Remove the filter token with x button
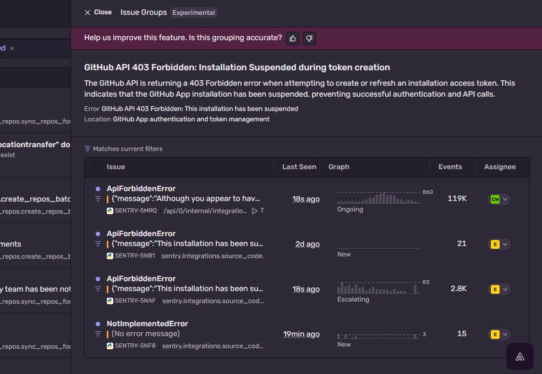The height and width of the screenshot is (374, 542). point(12,48)
